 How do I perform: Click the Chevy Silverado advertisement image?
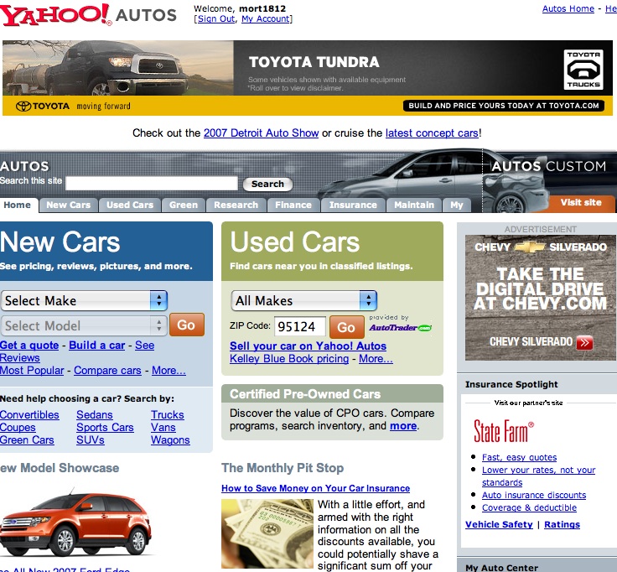pos(541,298)
